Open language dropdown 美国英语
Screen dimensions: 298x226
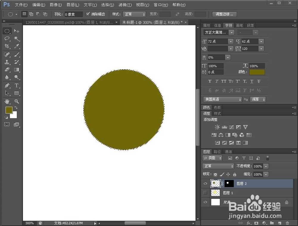click(223, 99)
